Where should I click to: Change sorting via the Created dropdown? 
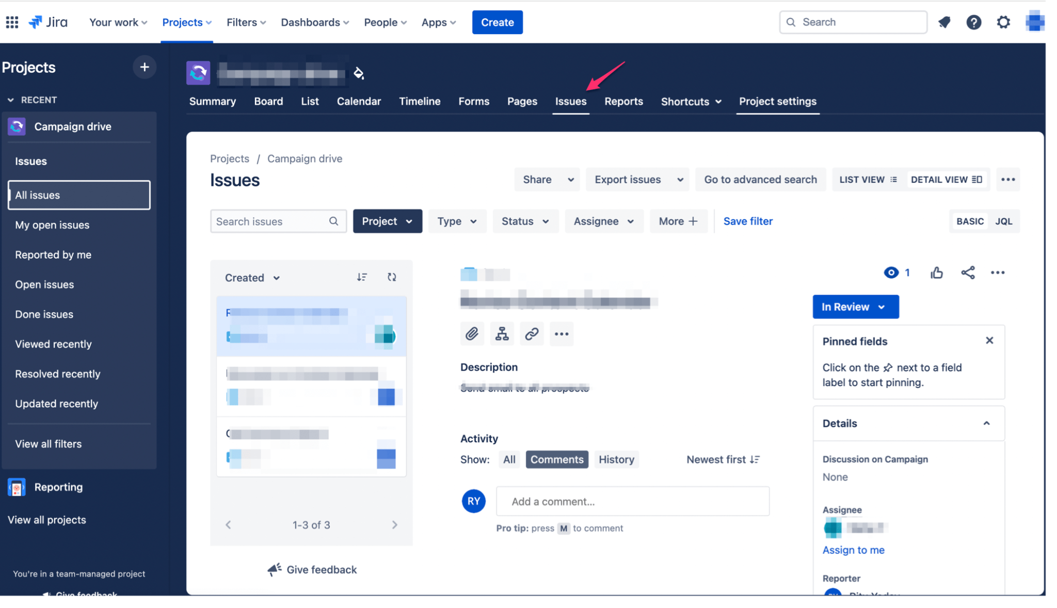[251, 277]
